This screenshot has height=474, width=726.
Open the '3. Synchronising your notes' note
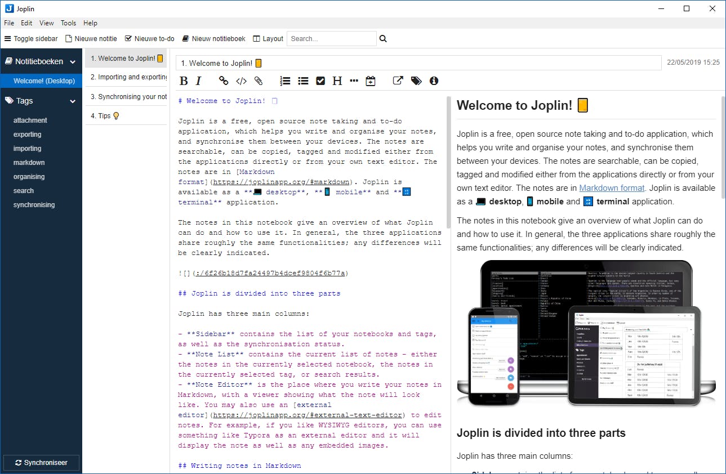pos(126,96)
